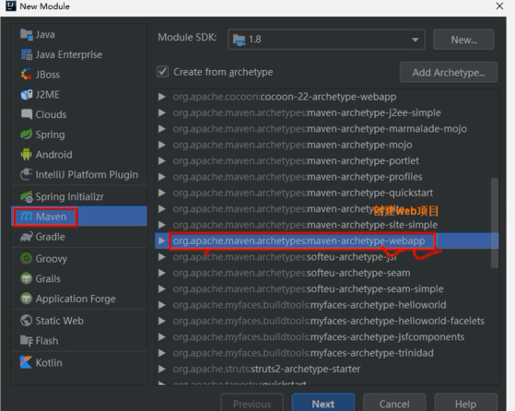This screenshot has height=411, width=515.
Task: Click the New... SDK button
Action: [x=463, y=40]
